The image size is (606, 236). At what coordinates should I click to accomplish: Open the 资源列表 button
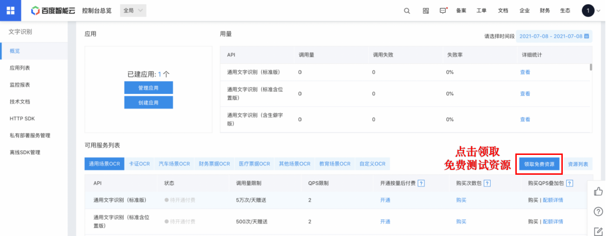click(578, 164)
